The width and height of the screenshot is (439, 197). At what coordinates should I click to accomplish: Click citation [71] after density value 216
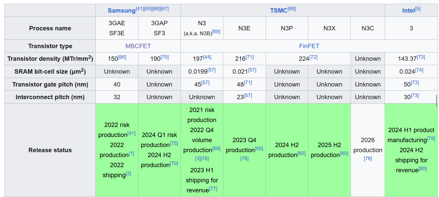point(250,57)
